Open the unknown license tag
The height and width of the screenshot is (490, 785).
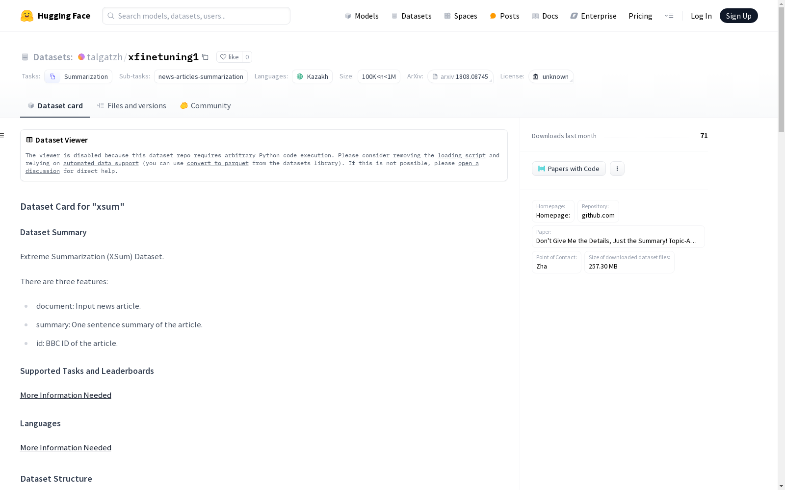tap(551, 76)
